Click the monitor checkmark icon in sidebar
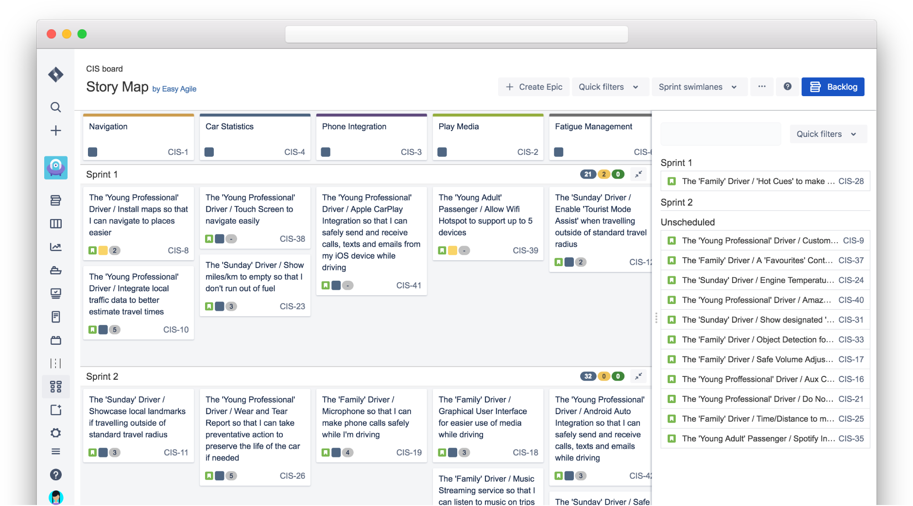The image size is (913, 506). click(x=56, y=293)
